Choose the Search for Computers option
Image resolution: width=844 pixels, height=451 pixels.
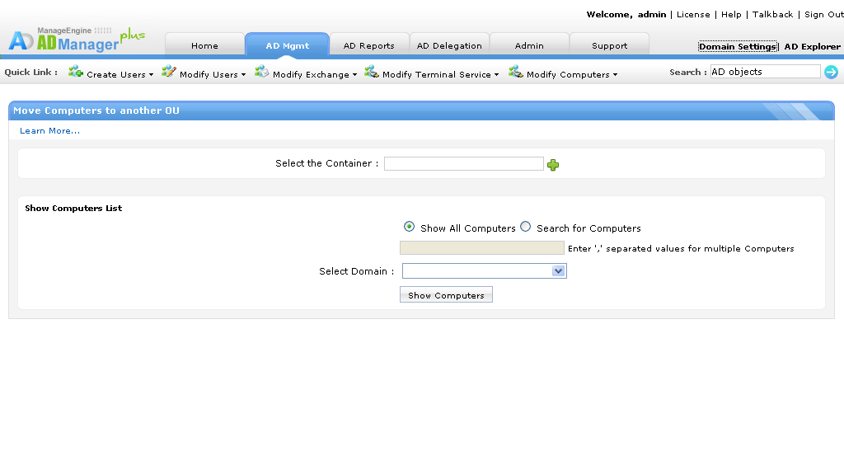click(x=526, y=227)
